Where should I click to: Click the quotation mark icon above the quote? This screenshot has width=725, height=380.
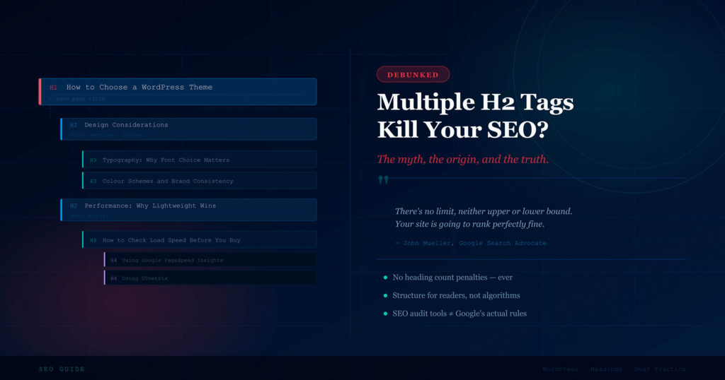[x=383, y=180]
